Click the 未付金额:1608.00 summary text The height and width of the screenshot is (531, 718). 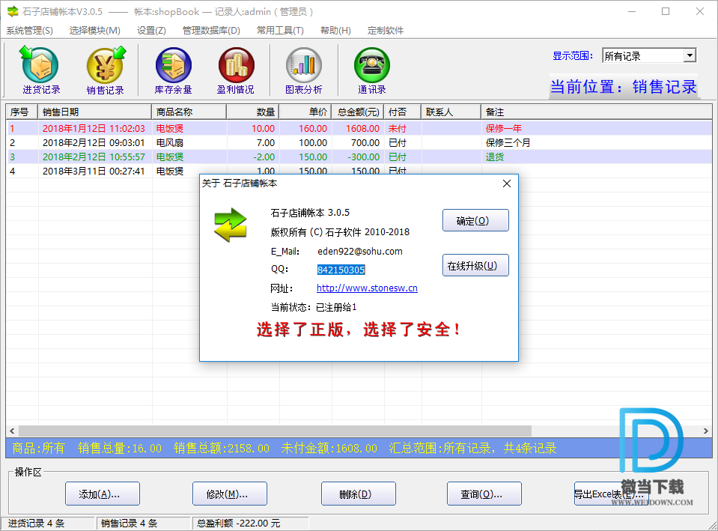pos(329,448)
